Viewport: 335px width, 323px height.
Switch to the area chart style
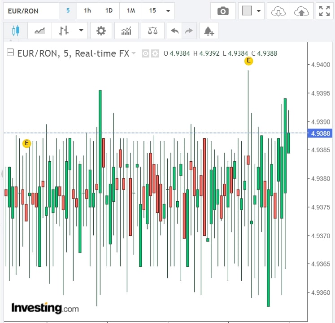[x=39, y=31]
